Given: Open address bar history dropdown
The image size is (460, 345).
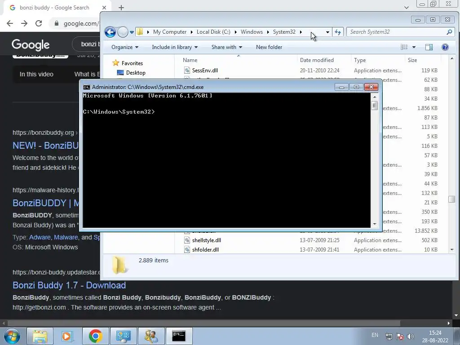Looking at the screenshot, I should (327, 32).
